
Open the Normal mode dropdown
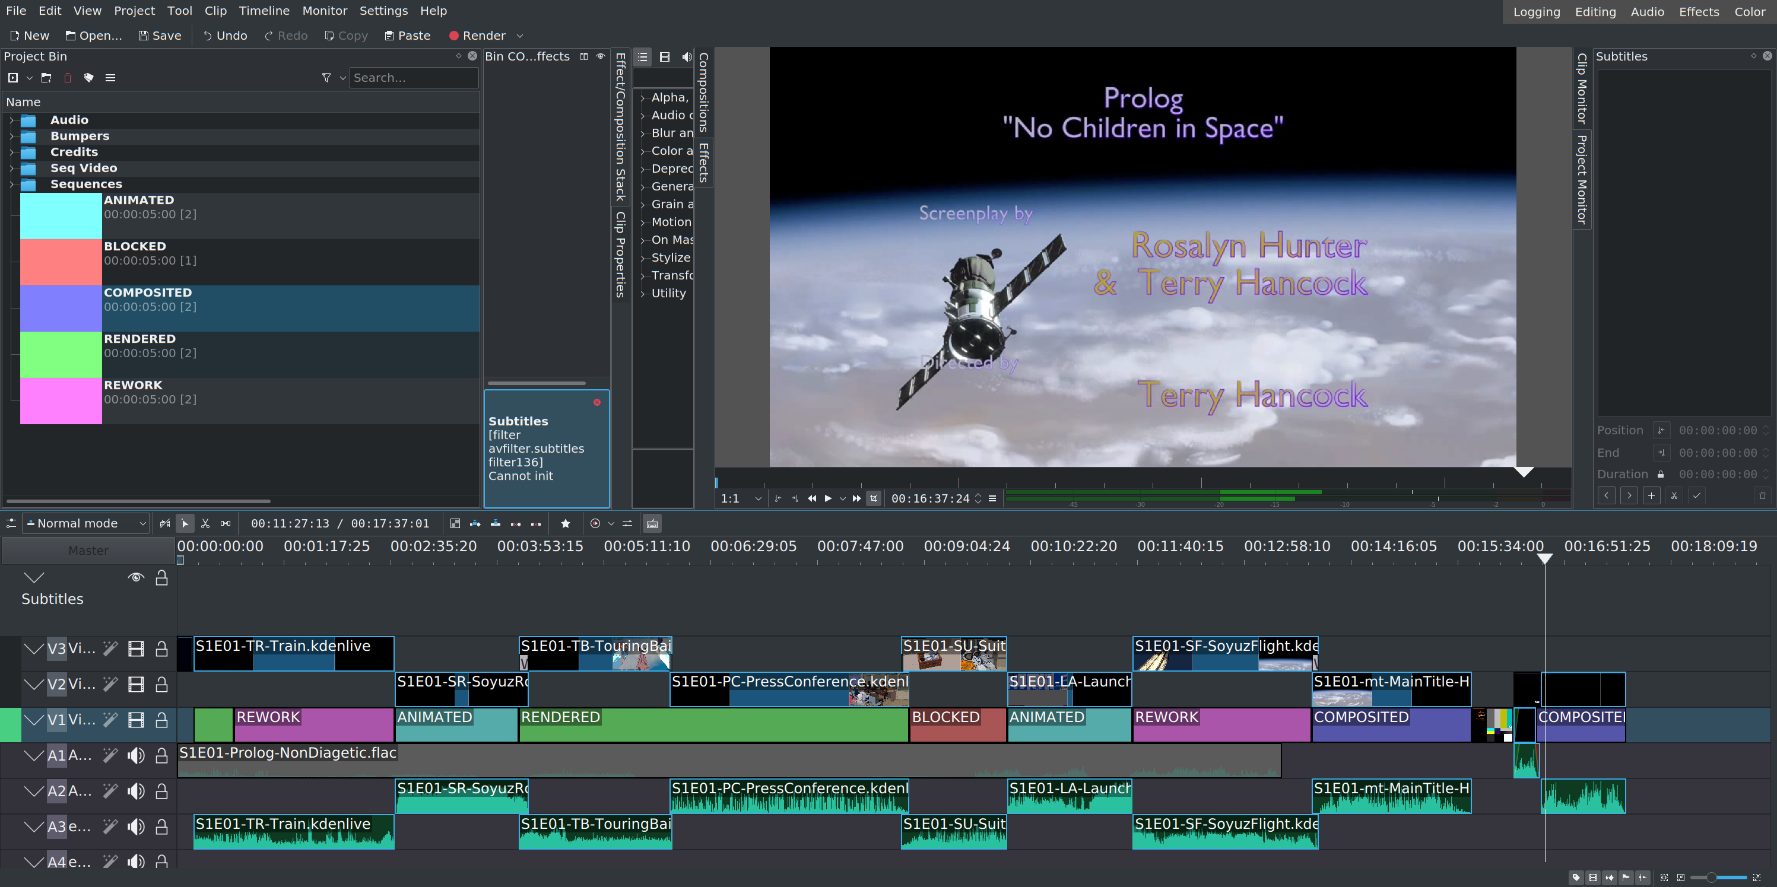(86, 523)
